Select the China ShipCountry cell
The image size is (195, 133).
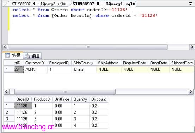click(x=84, y=69)
